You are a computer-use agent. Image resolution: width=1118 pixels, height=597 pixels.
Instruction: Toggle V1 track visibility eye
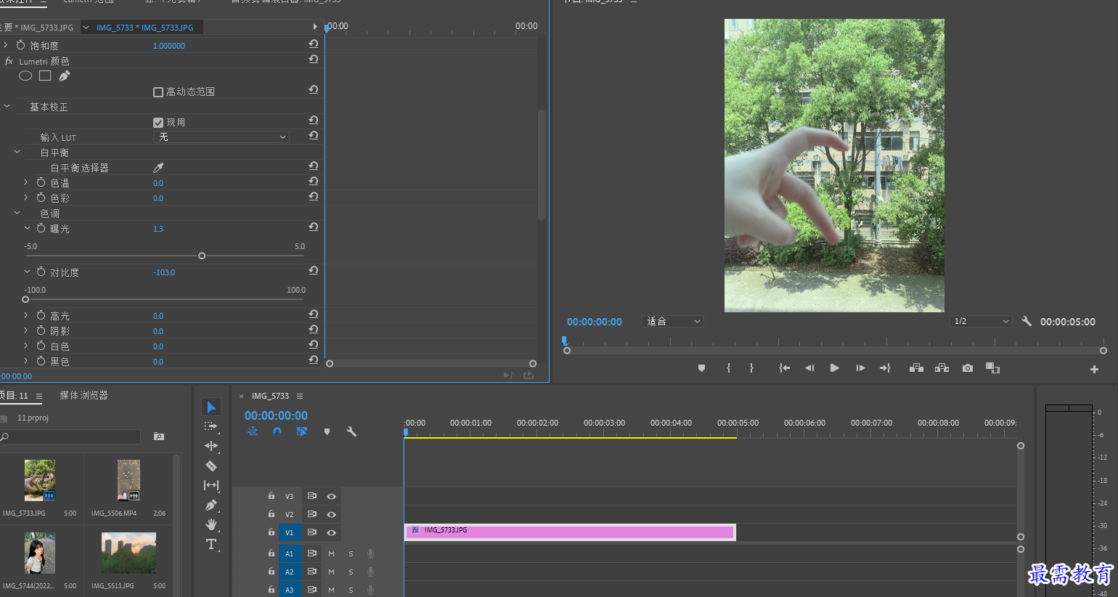(x=331, y=533)
